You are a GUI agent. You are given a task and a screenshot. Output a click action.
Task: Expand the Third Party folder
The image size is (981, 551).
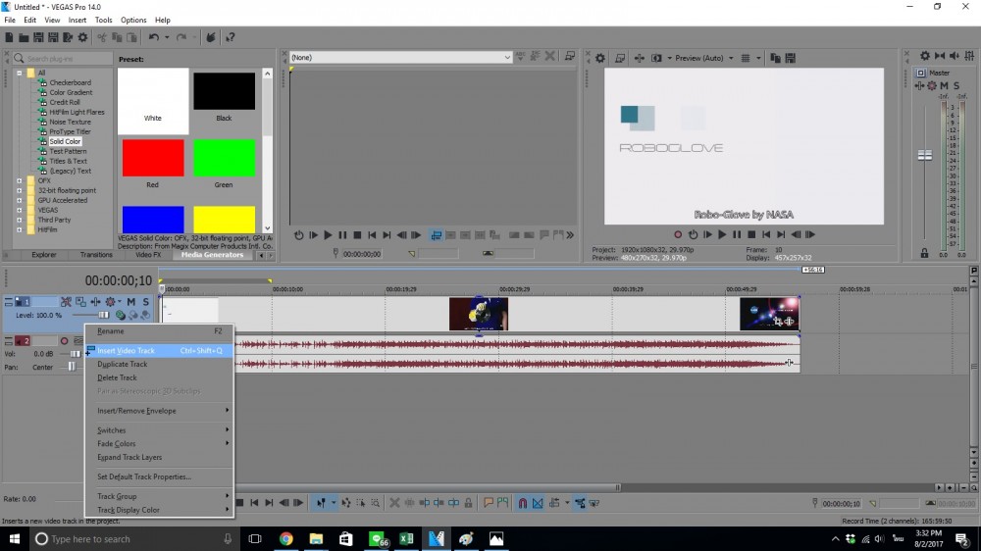click(x=20, y=221)
